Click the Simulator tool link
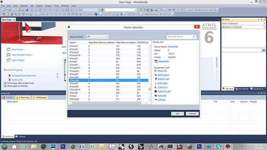 (162, 96)
